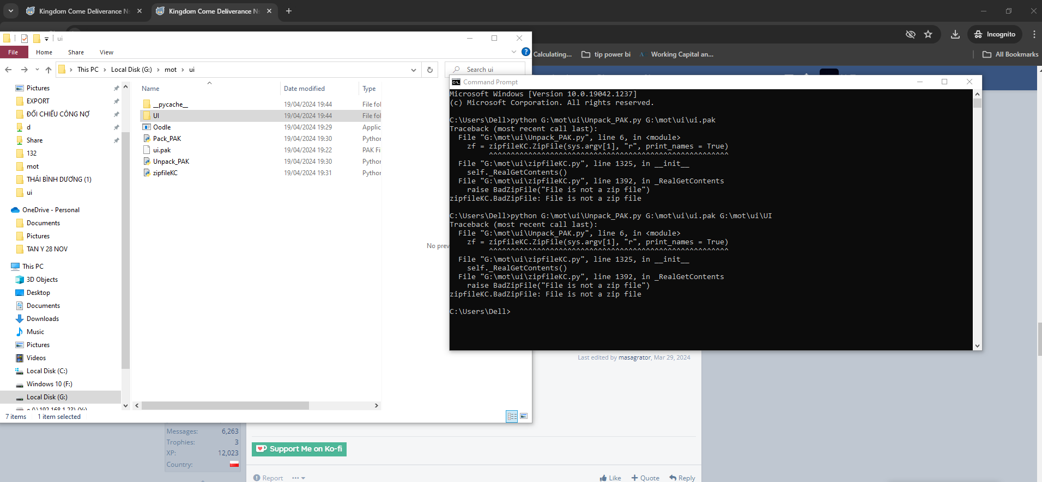Select the Oodle application file icon
The width and height of the screenshot is (1042, 482).
[x=147, y=127]
